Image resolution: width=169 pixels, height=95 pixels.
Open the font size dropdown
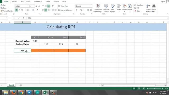pos(34,6)
